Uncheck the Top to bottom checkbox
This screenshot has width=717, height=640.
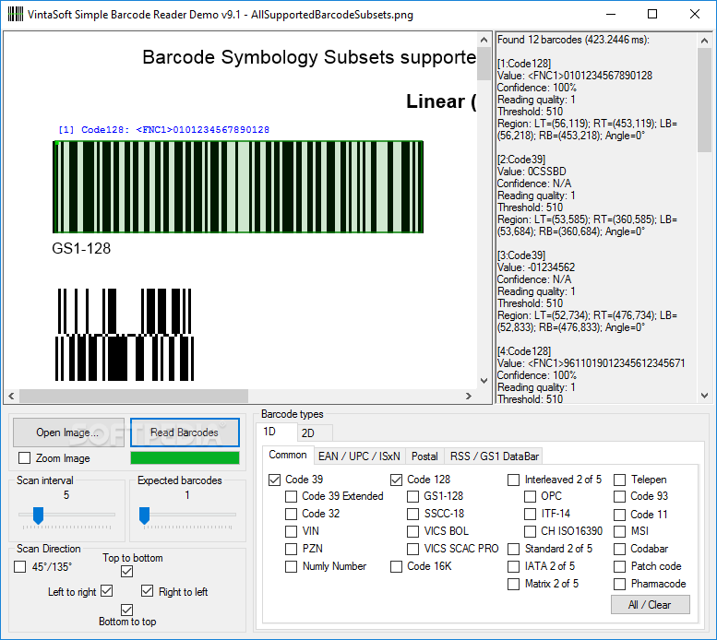126,571
